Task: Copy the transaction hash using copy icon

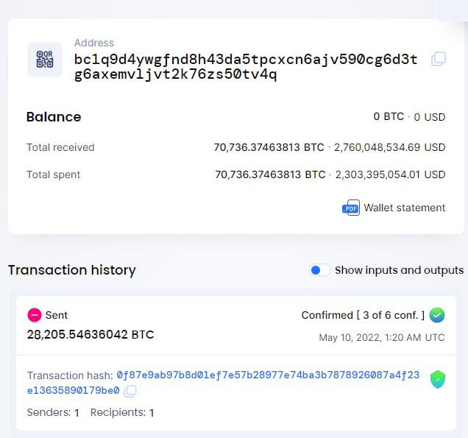Action: tap(130, 391)
